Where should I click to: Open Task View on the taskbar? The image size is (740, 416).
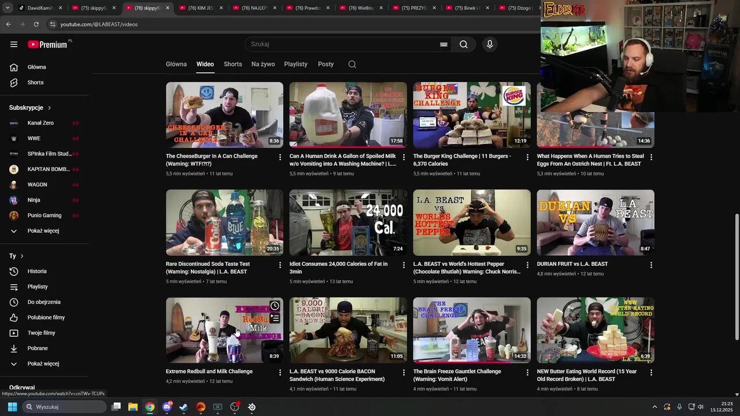[x=116, y=407]
